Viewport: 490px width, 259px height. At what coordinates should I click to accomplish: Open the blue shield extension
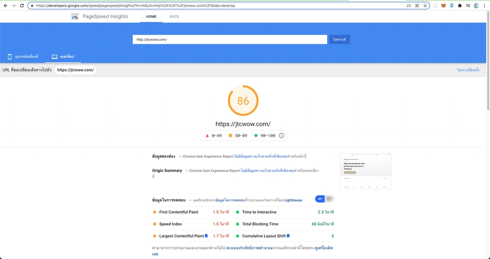point(452,6)
